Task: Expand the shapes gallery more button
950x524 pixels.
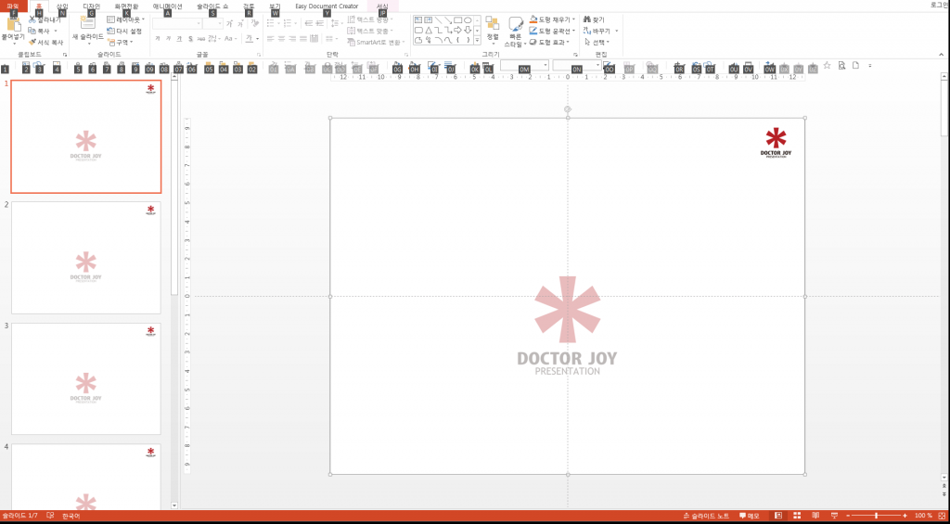Action: click(478, 40)
